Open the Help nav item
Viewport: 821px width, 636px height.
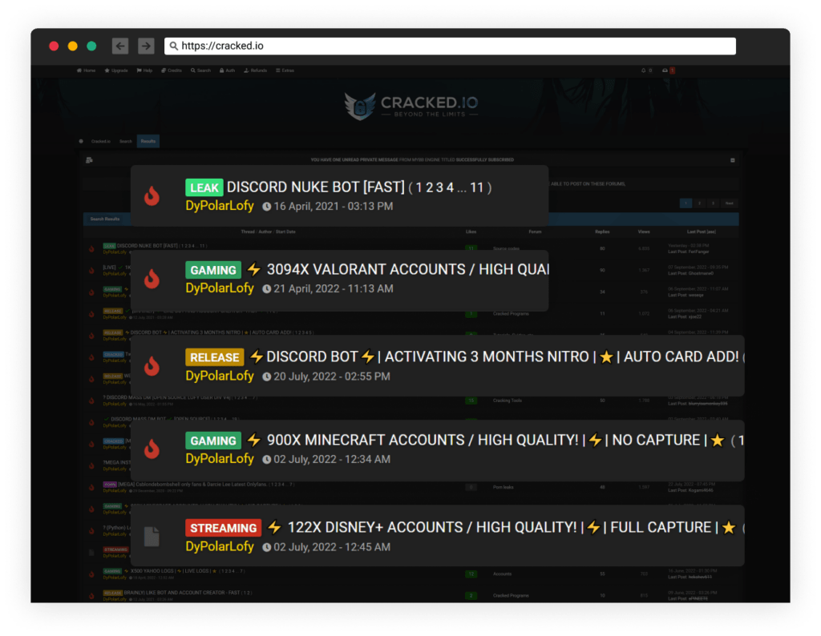pos(144,70)
